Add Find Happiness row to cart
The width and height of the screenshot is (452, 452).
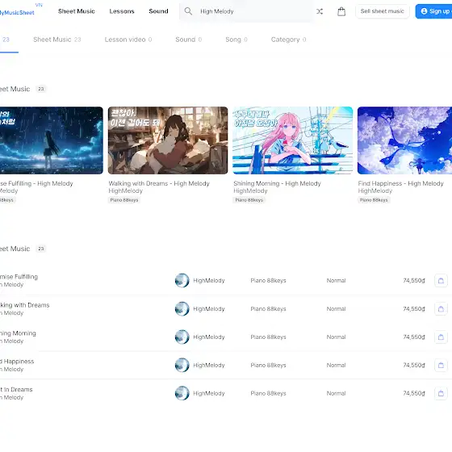point(441,365)
